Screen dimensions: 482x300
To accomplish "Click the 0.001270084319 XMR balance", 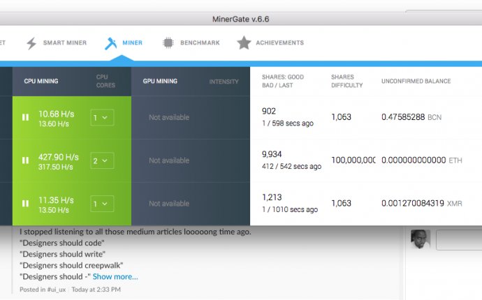I will coord(422,203).
